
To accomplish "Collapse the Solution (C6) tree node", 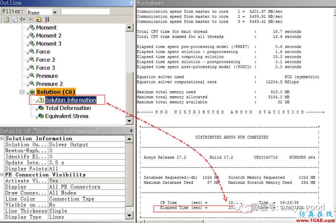I will pos(22,92).
